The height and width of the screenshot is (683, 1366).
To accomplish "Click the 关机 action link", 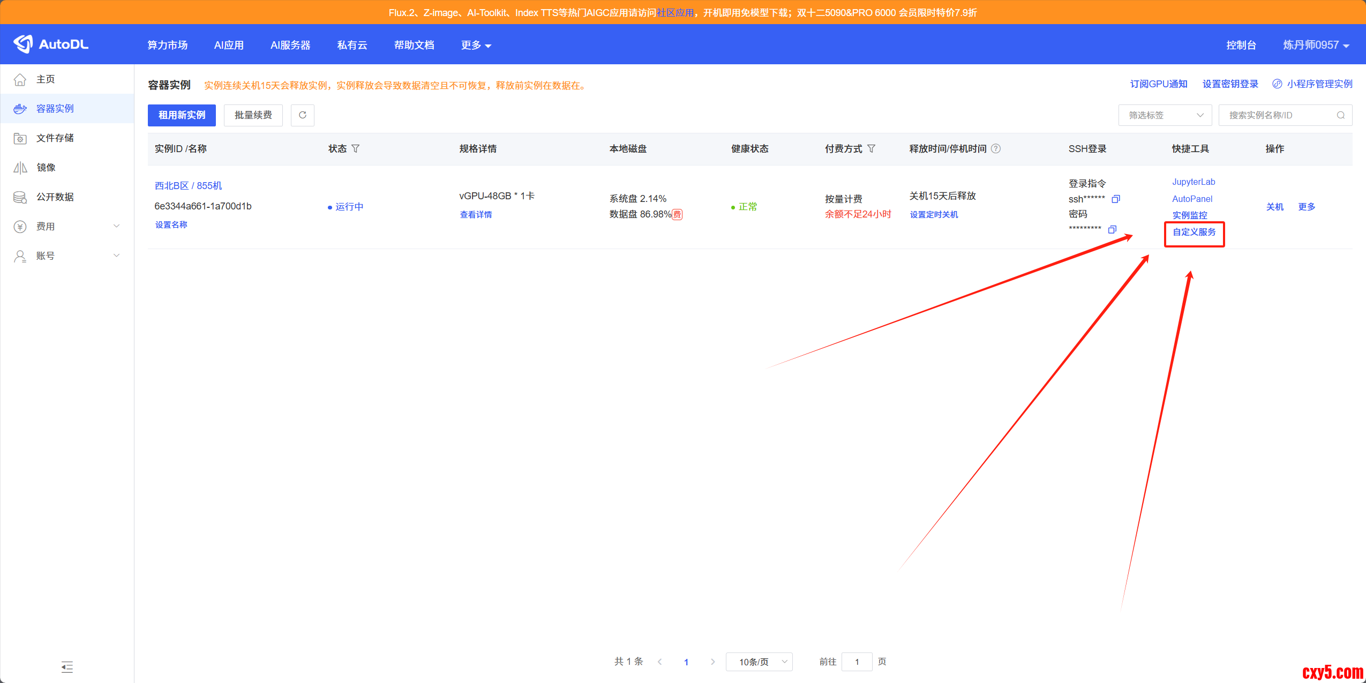I will 1274,207.
